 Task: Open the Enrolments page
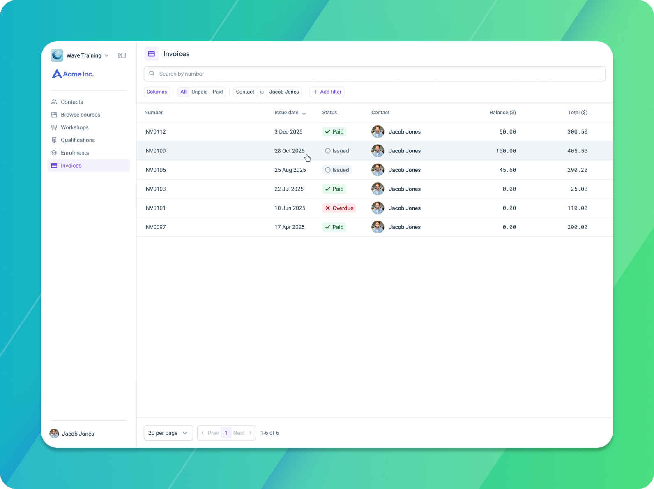tap(89, 153)
